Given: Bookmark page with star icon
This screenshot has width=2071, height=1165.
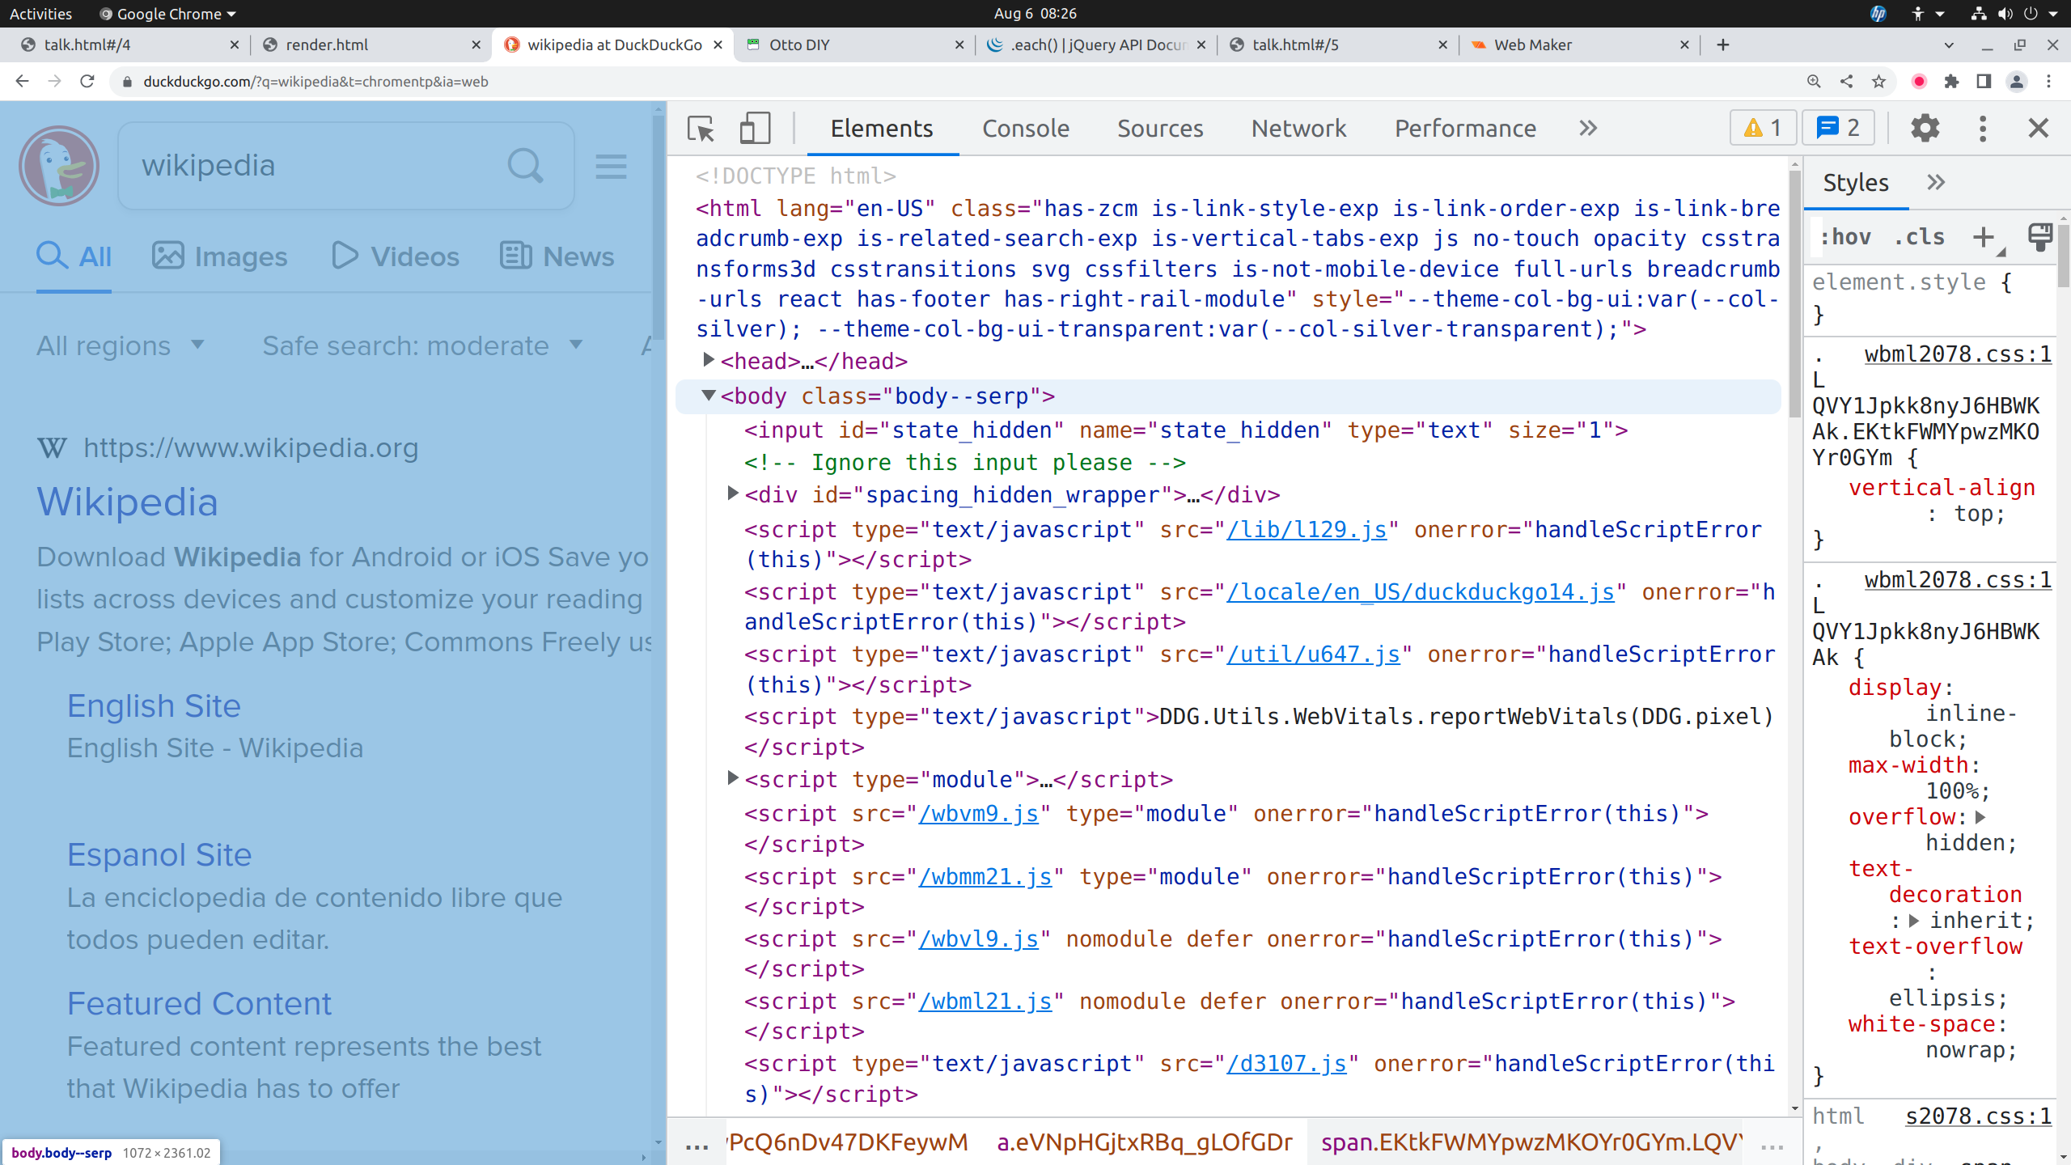Looking at the screenshot, I should 1878,82.
